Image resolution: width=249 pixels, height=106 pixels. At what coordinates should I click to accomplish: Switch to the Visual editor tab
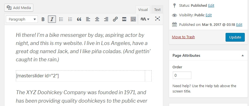[143, 10]
